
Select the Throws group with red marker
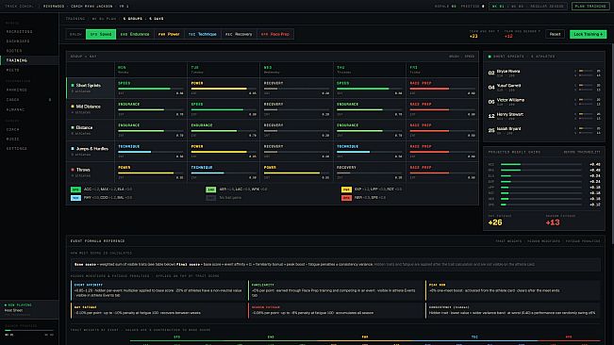[x=90, y=172]
